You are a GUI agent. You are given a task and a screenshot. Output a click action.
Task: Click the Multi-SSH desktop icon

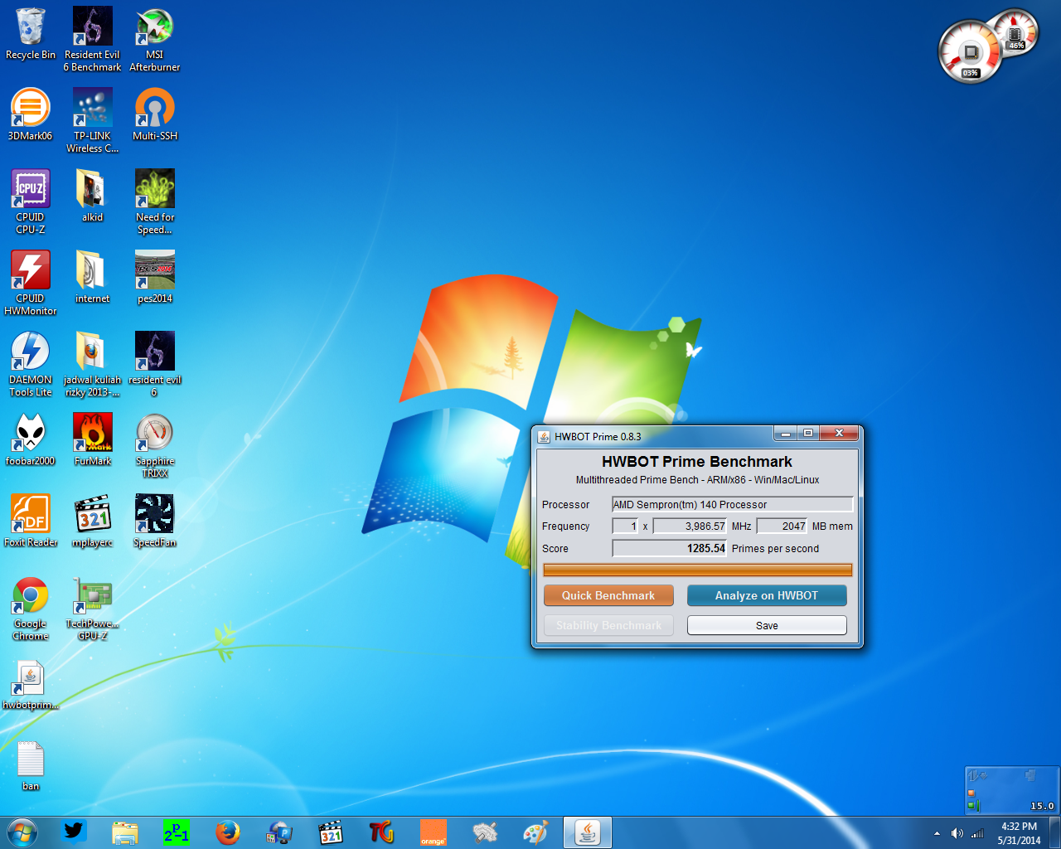click(x=155, y=114)
